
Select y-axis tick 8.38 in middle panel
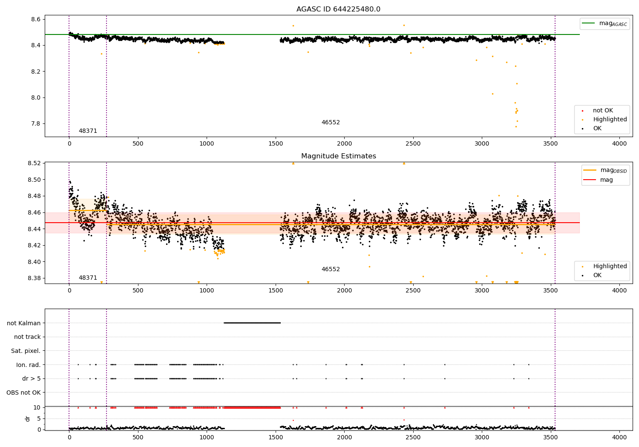tap(34, 278)
